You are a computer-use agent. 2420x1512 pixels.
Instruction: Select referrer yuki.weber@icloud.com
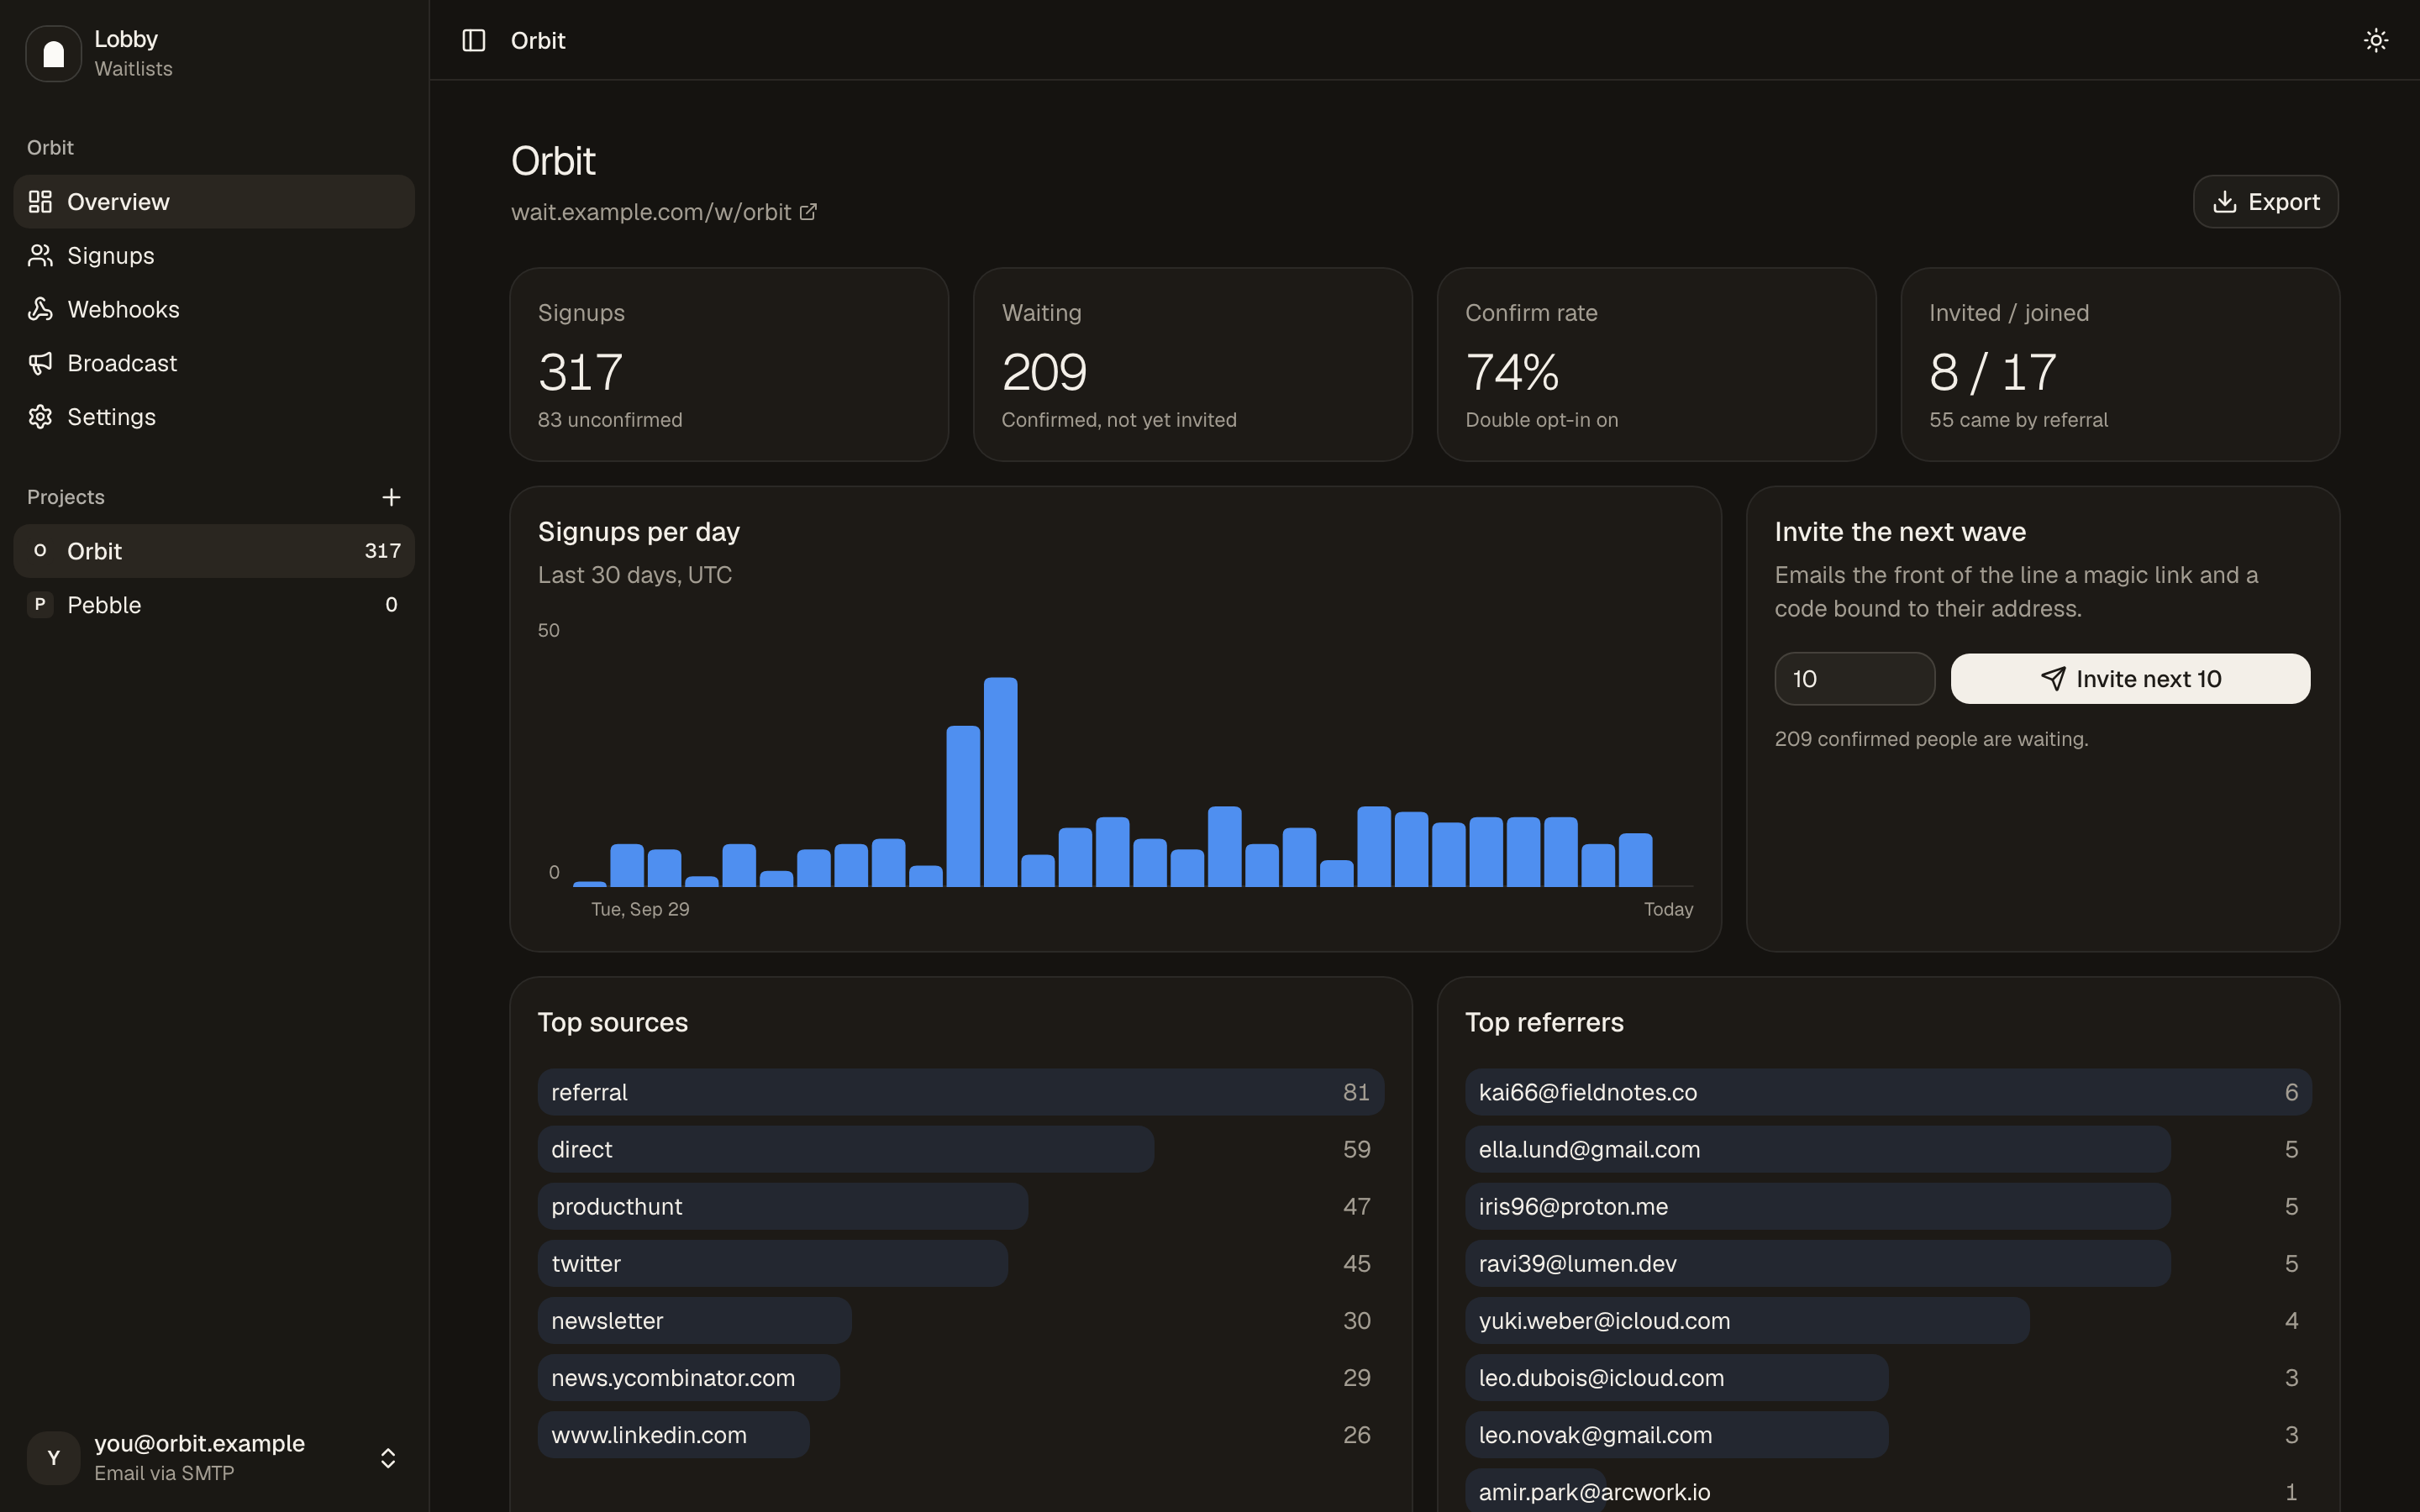tap(1888, 1320)
